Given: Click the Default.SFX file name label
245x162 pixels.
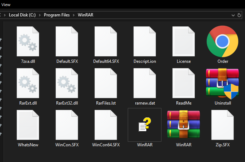Looking at the screenshot, I should pyautogui.click(x=67, y=61).
